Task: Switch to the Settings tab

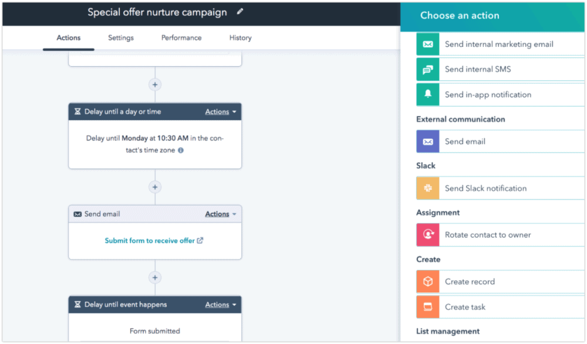Action: click(x=120, y=38)
